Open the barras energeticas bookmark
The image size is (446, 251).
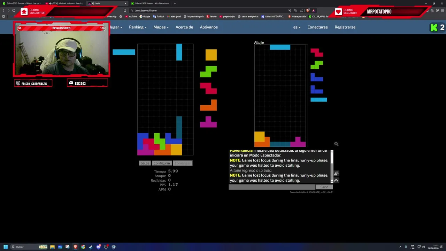[248, 16]
